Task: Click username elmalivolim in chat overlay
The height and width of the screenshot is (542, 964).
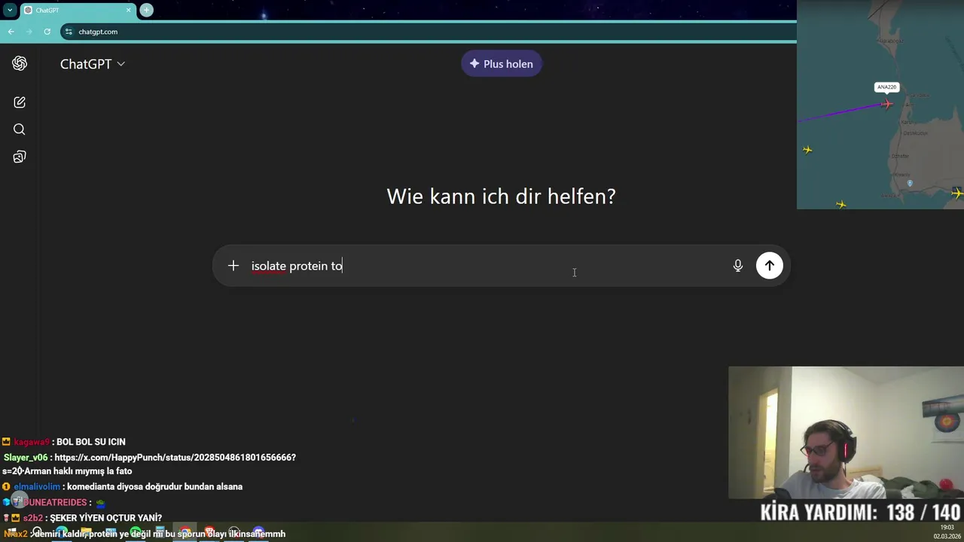Action: [37, 487]
